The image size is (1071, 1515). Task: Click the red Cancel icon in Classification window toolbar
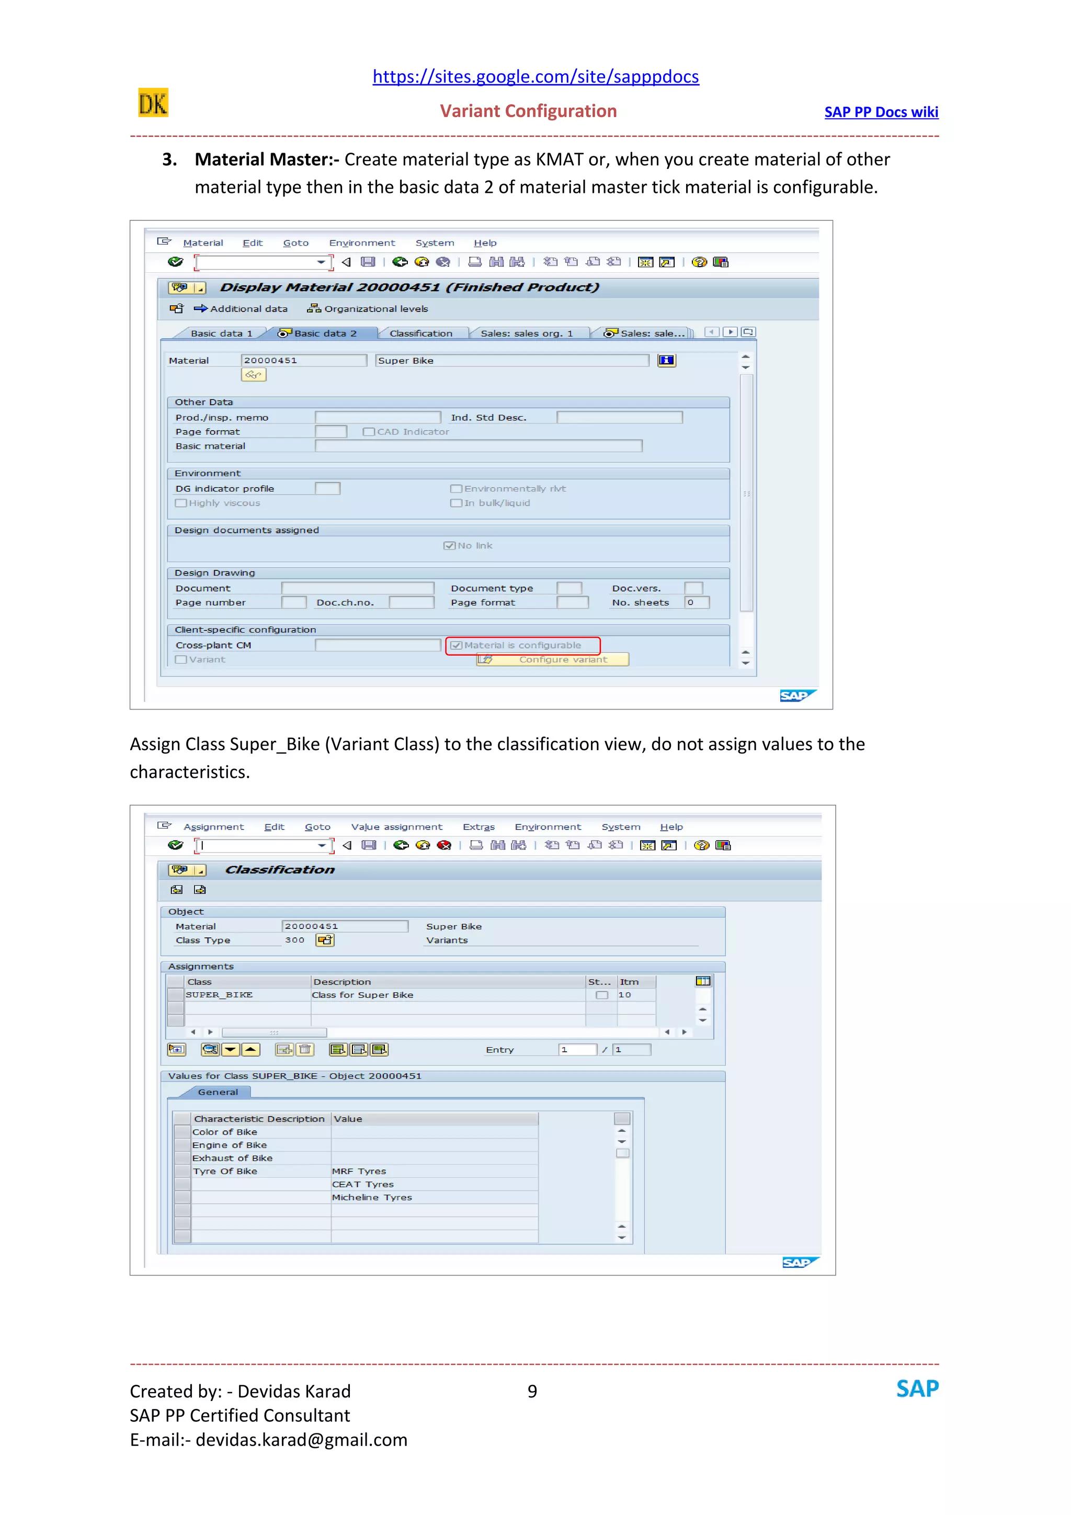pyautogui.click(x=444, y=845)
